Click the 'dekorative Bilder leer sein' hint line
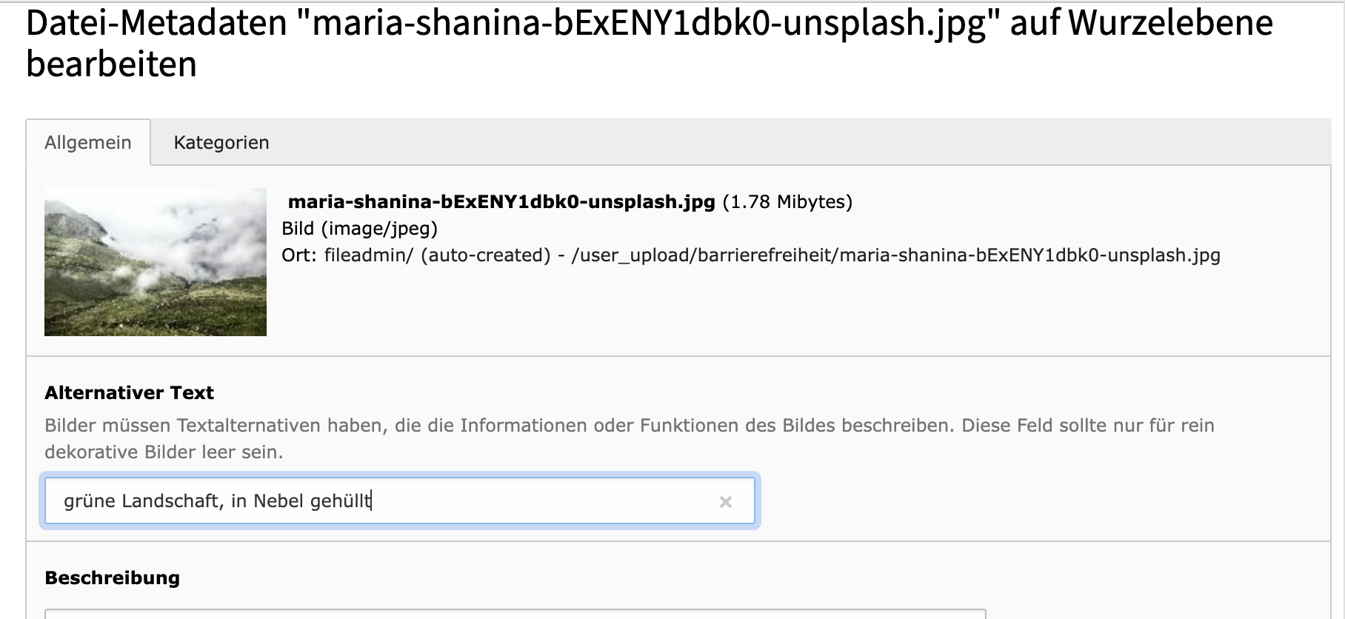Screen dimensions: 1345x619 click(164, 452)
